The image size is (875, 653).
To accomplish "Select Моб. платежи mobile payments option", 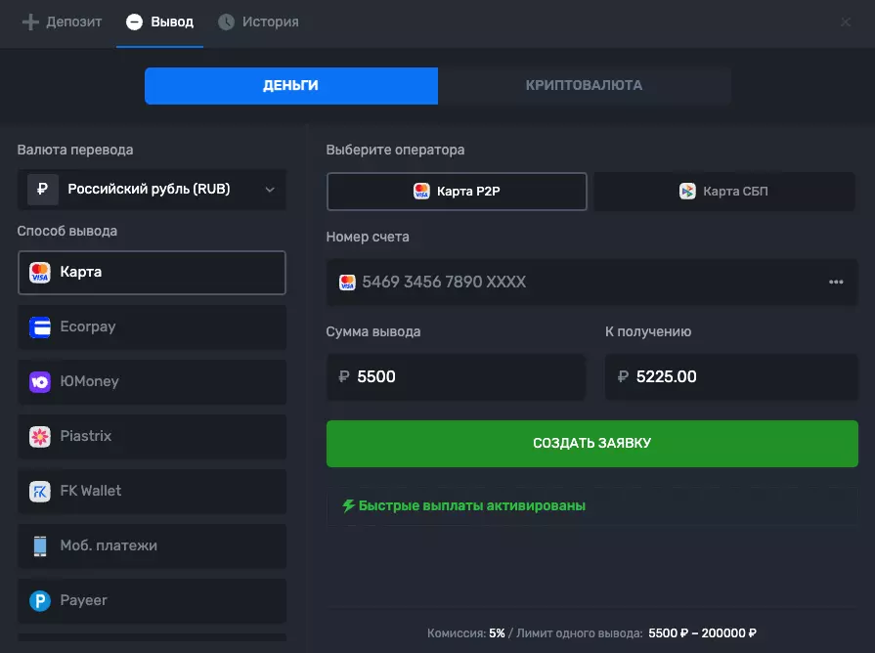I will (x=152, y=546).
